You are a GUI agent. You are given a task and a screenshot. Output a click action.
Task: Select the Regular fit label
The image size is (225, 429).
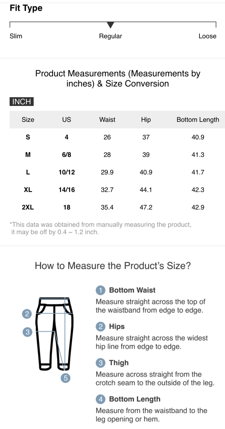[x=110, y=36]
